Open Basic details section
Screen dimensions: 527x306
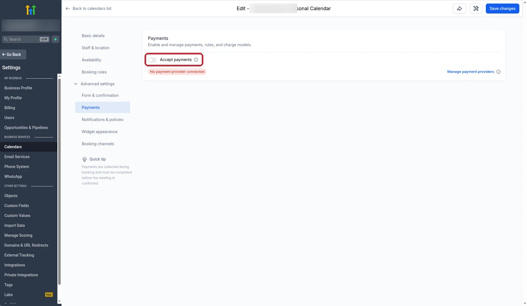pyautogui.click(x=93, y=36)
